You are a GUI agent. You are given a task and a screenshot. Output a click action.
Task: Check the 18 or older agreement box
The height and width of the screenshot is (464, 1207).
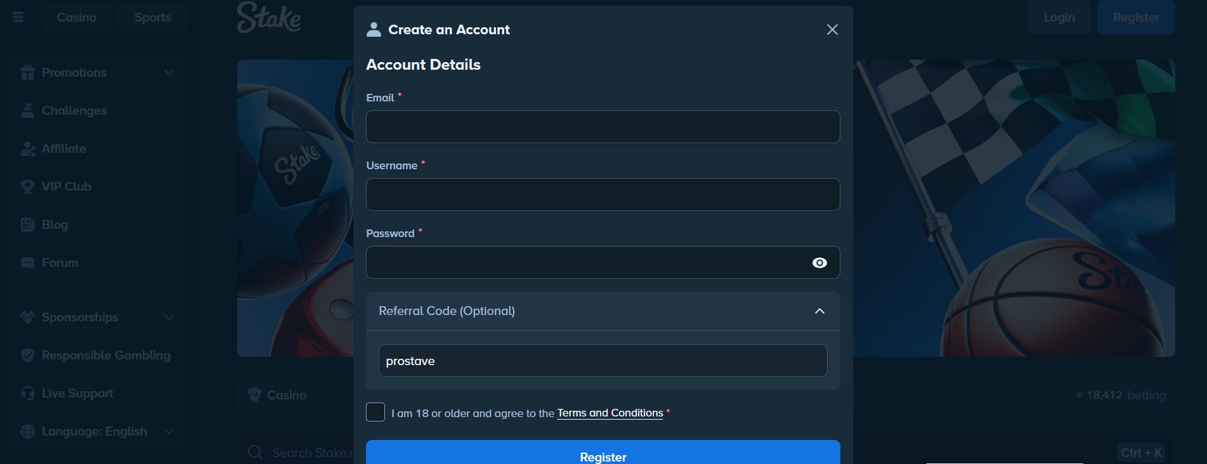(375, 412)
